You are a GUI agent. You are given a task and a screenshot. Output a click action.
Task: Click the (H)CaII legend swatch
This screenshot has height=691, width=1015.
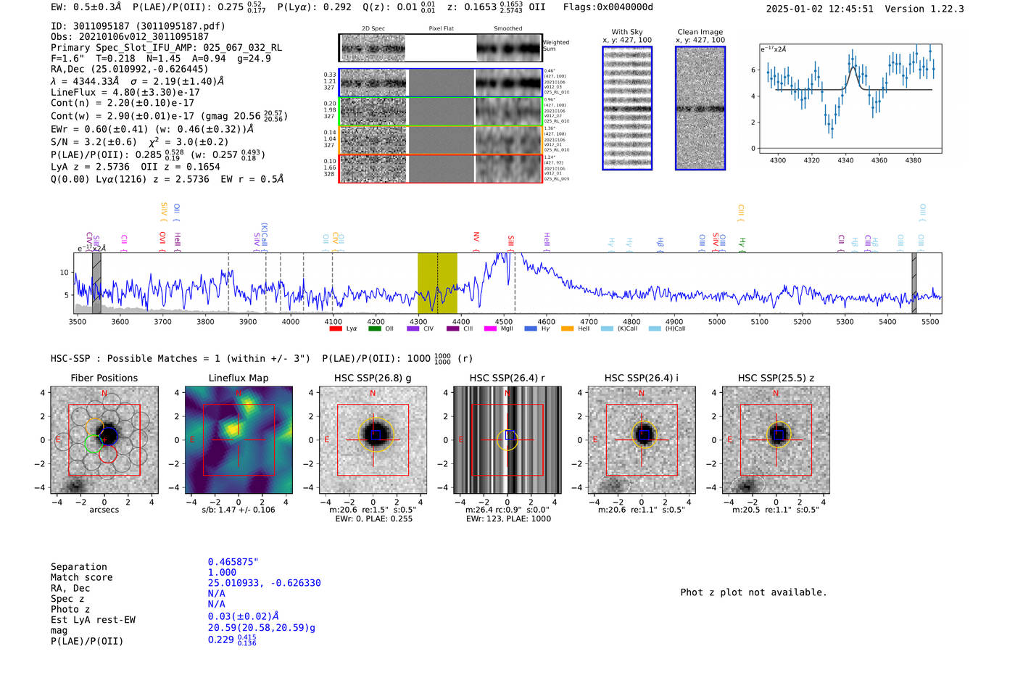coord(655,329)
